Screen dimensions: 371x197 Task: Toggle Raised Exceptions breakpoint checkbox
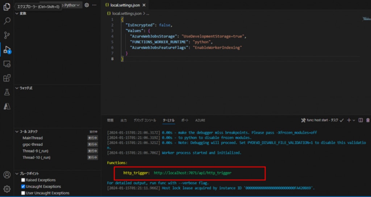(x=23, y=180)
